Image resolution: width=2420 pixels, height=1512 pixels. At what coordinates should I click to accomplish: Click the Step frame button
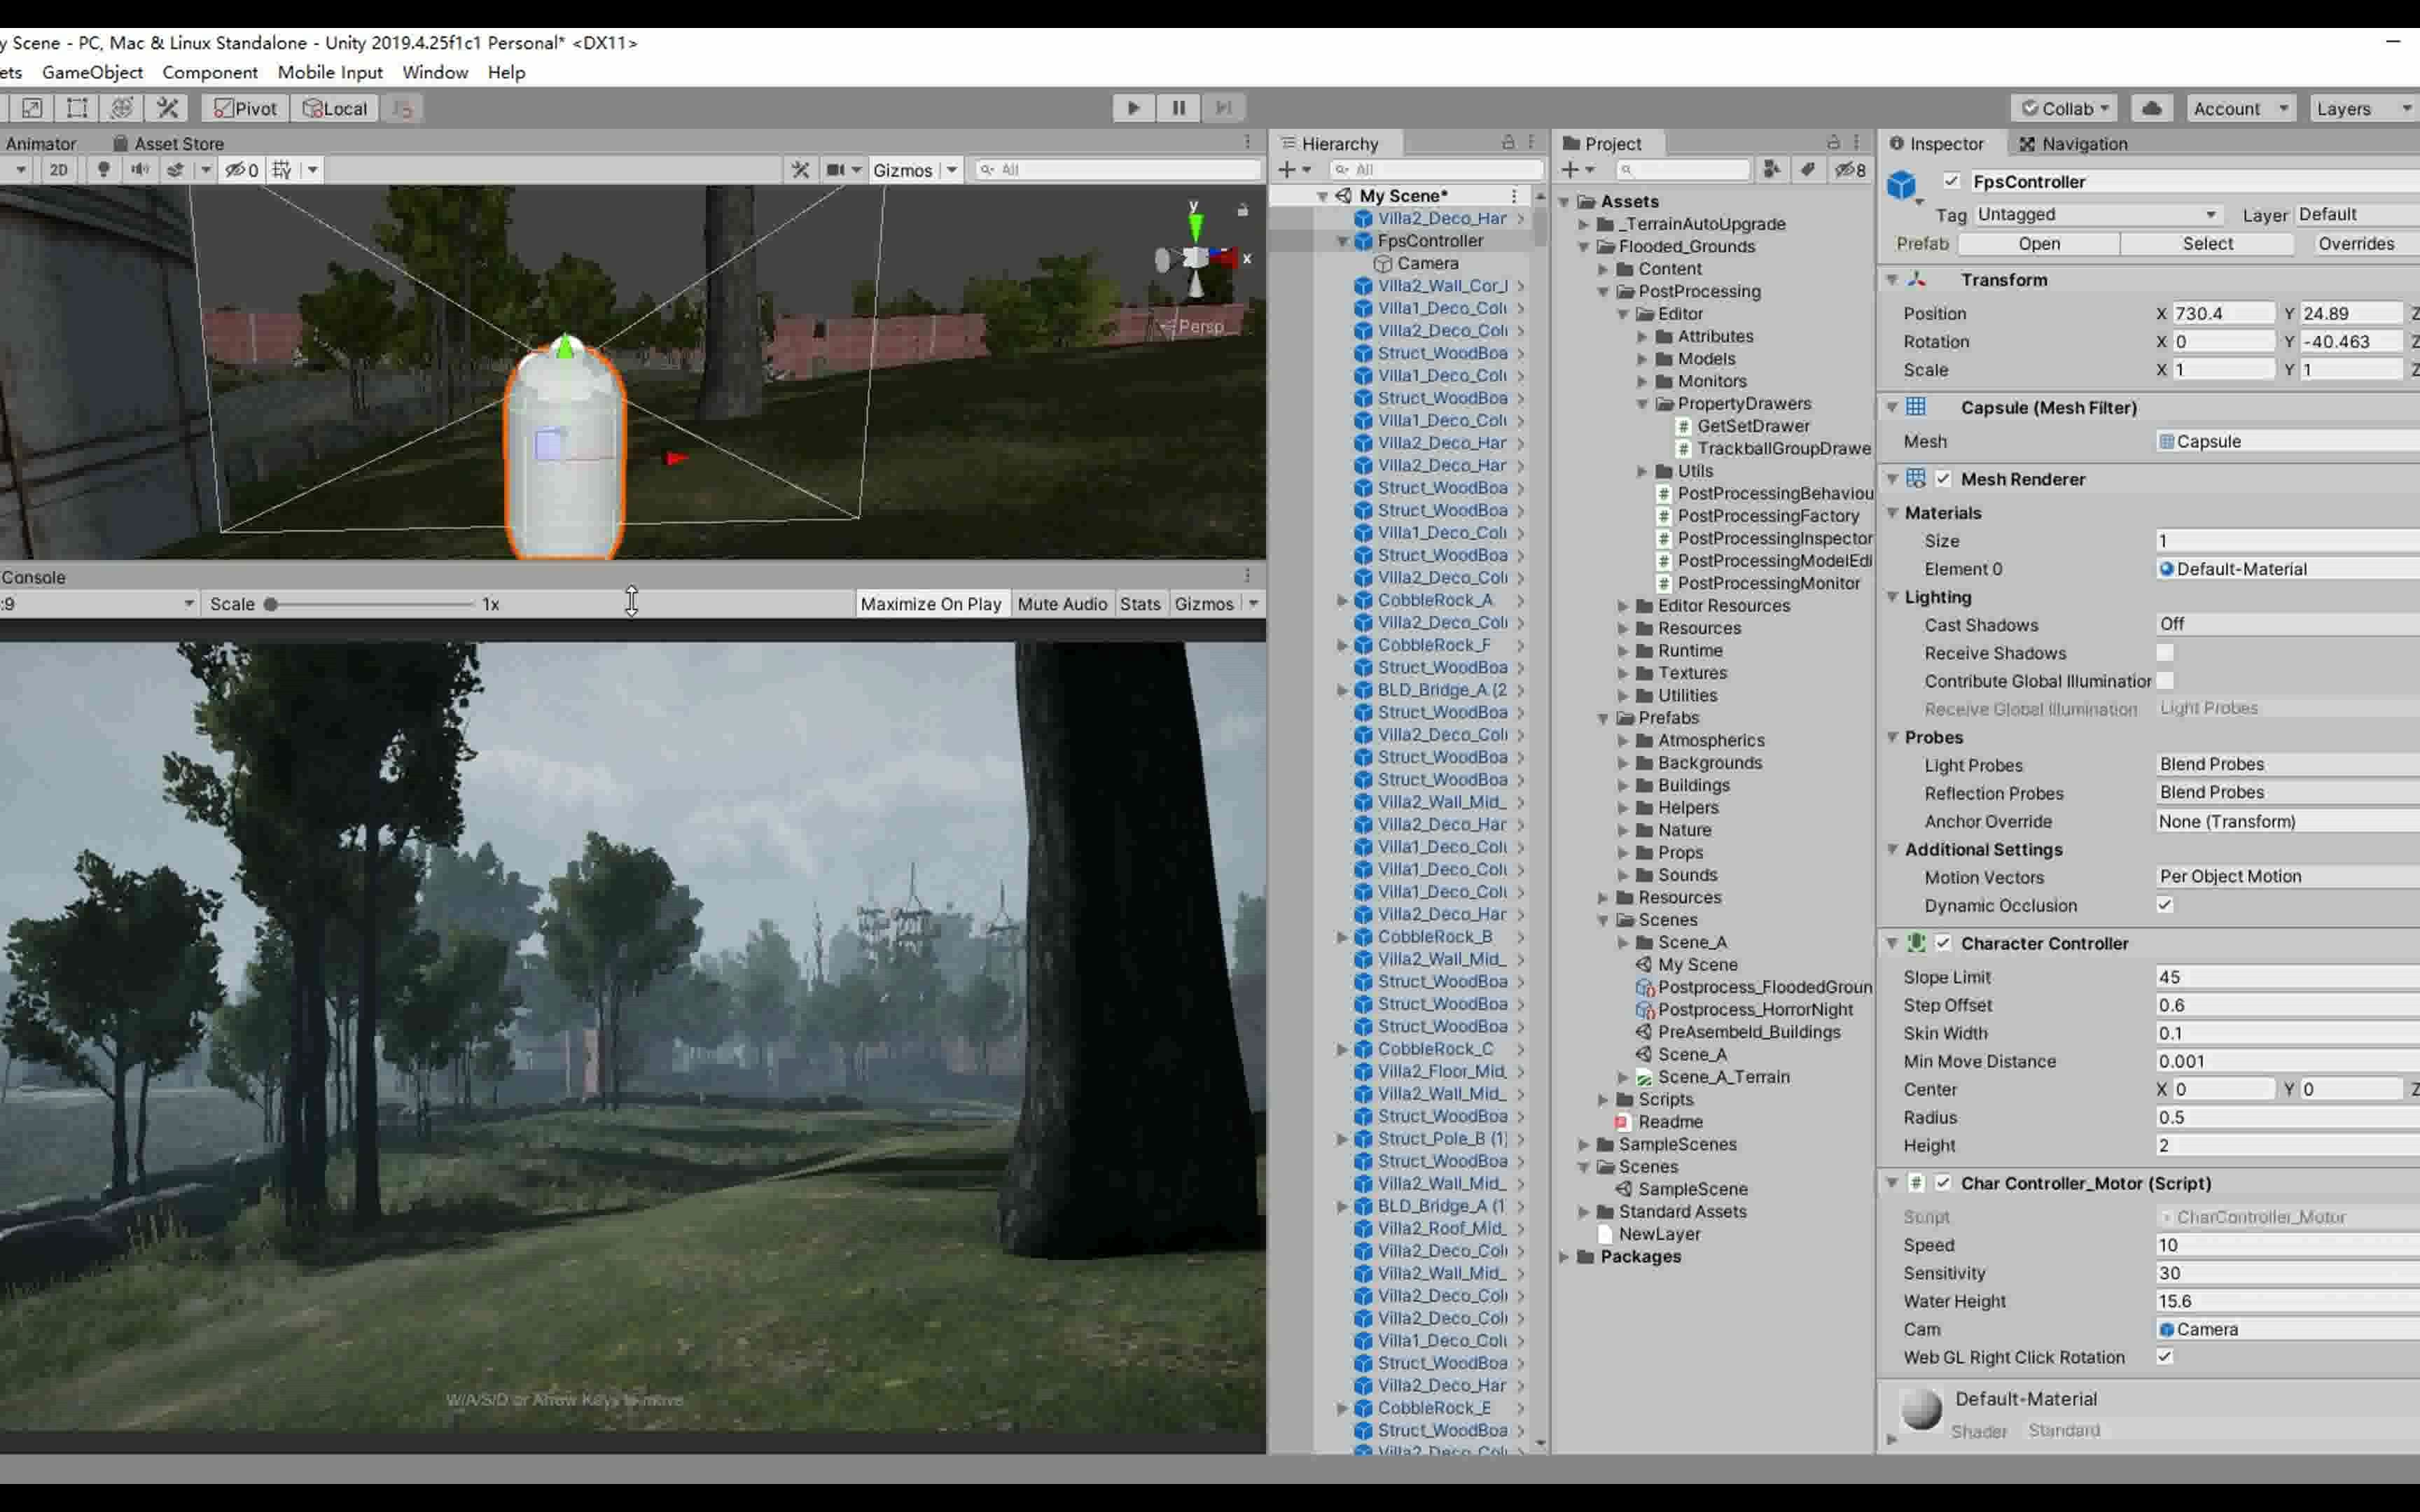tap(1224, 108)
